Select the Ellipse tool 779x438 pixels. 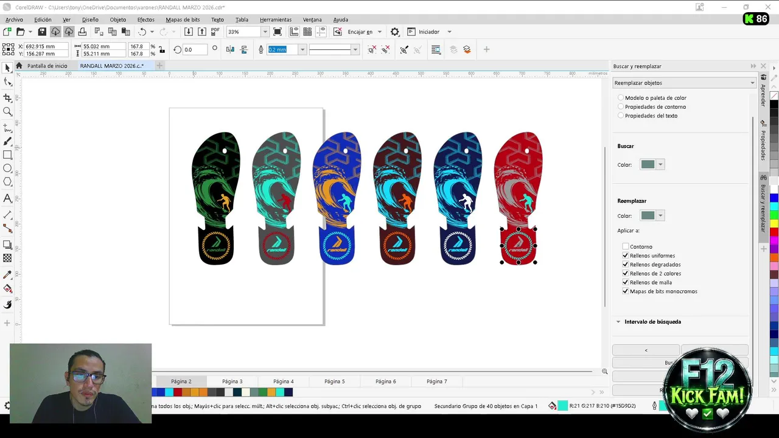click(7, 168)
